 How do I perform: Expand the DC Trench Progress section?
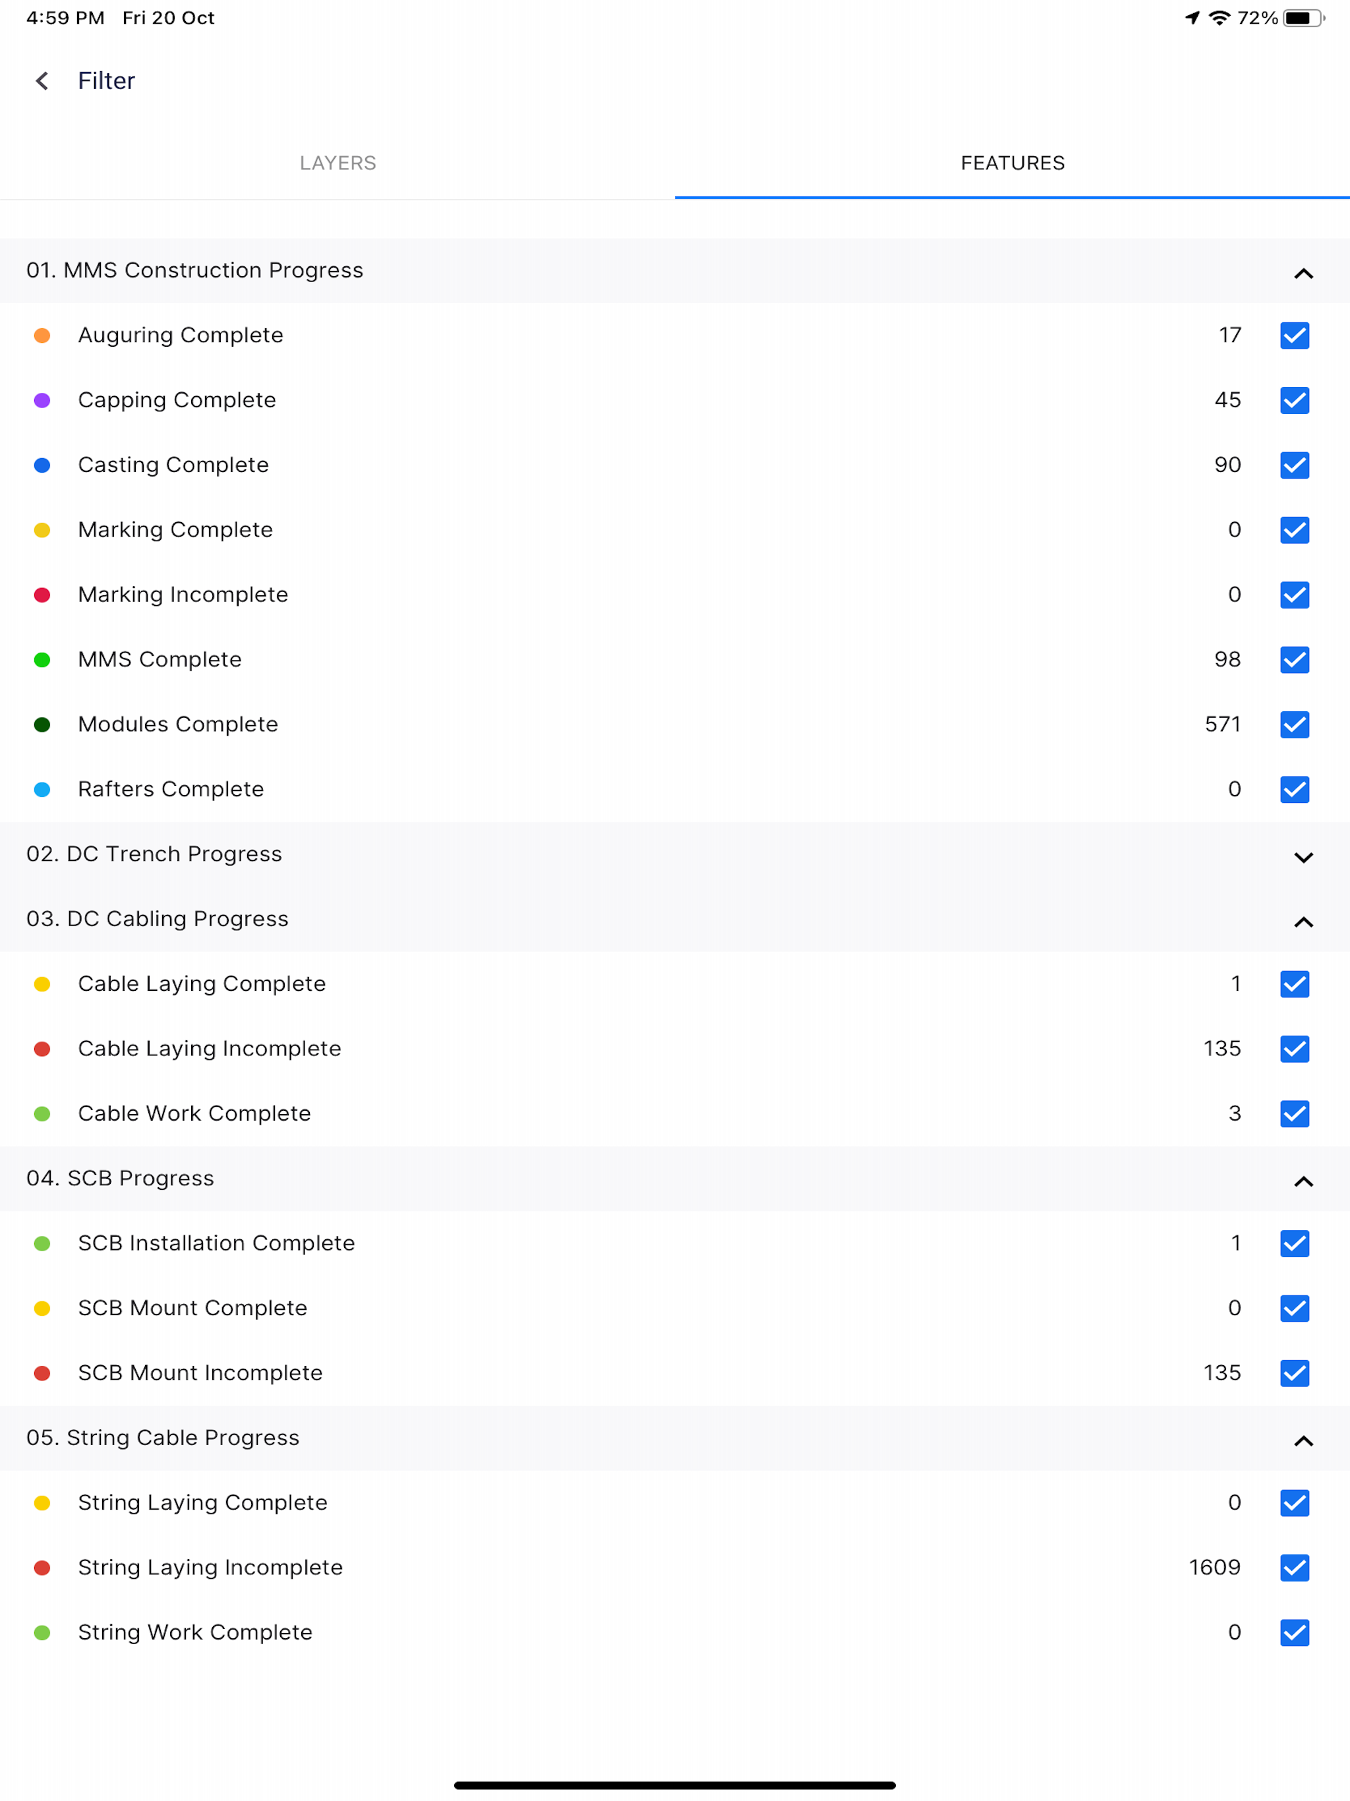[1303, 858]
